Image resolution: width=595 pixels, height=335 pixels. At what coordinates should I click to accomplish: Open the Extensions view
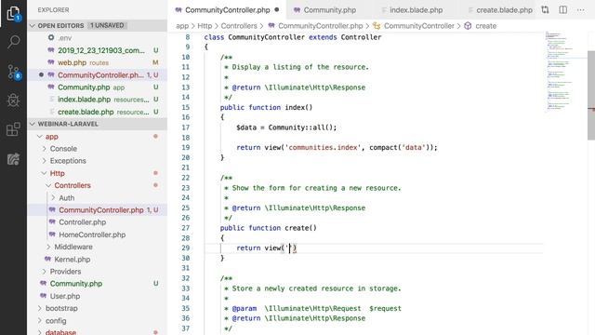[x=13, y=129]
